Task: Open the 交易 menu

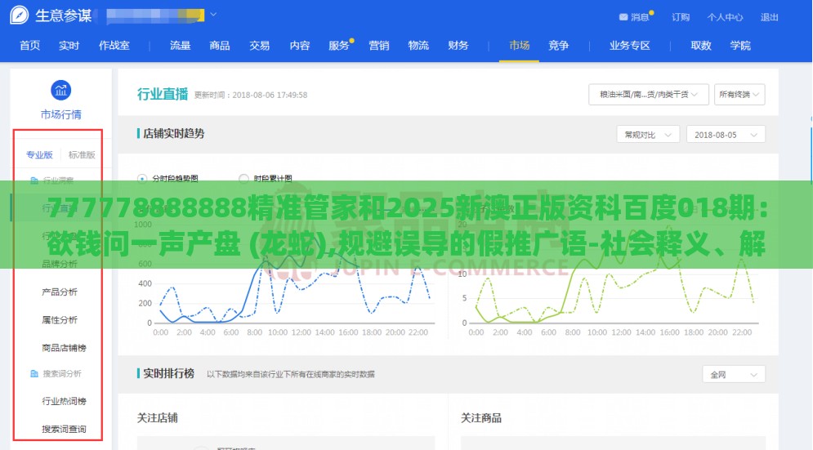Action: [259, 46]
